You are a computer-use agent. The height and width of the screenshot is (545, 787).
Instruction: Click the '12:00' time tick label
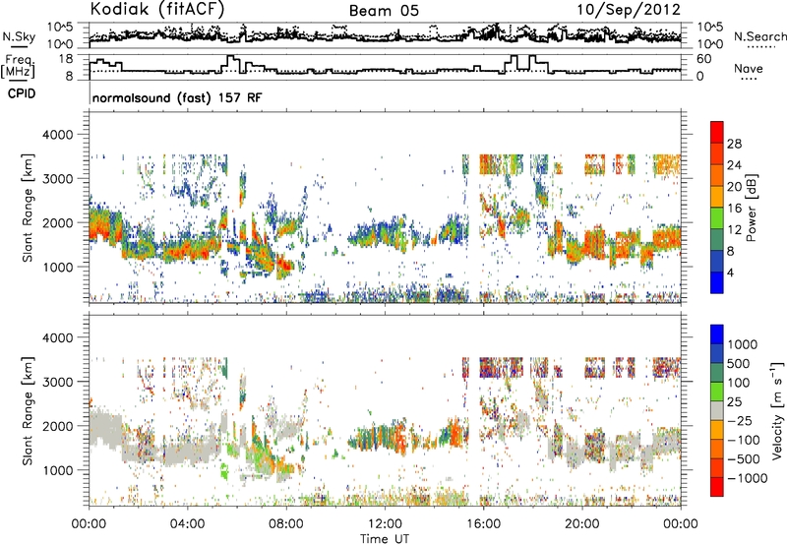(385, 524)
